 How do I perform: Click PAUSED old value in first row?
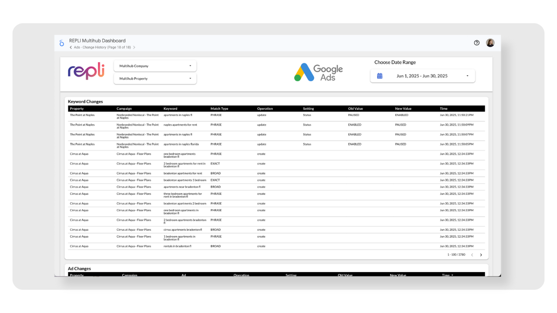click(x=353, y=115)
